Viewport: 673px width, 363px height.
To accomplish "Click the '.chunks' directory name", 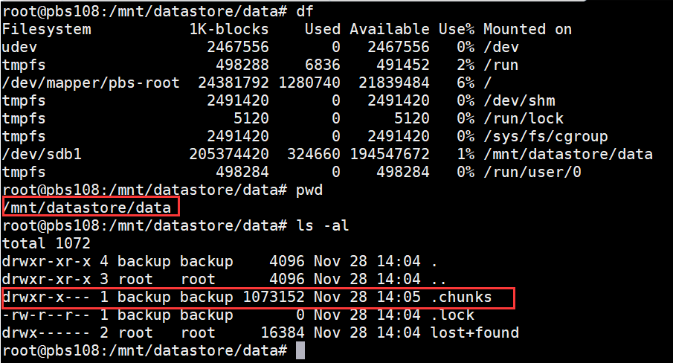I will (x=461, y=297).
